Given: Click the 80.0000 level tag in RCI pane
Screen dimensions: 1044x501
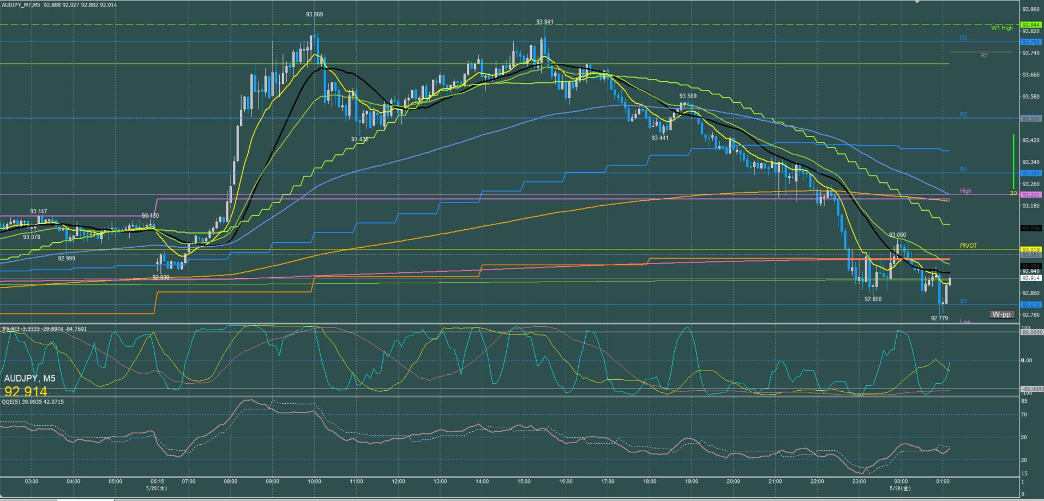Looking at the screenshot, I should 1032,332.
